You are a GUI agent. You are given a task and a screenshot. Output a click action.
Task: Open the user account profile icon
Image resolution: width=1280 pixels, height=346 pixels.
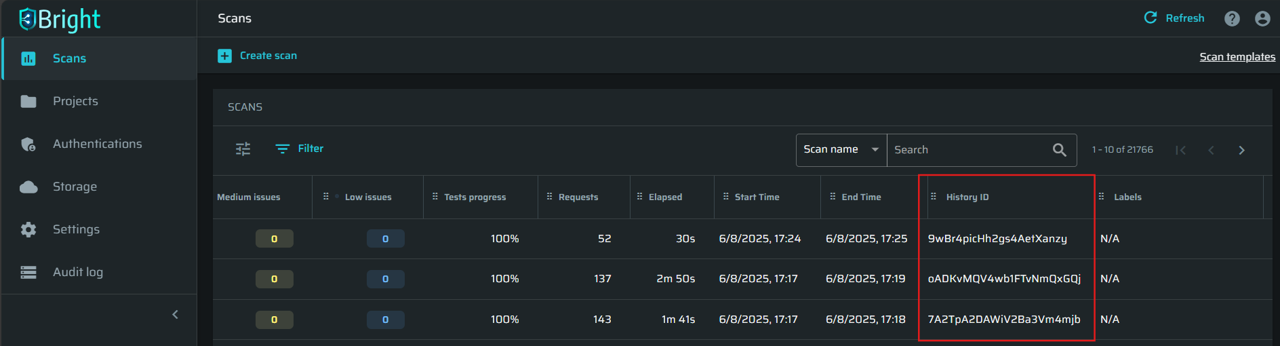pos(1262,19)
